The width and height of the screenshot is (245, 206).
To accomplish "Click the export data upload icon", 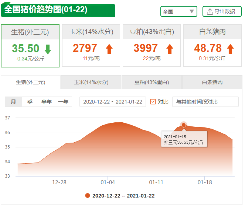I will [x=210, y=11].
